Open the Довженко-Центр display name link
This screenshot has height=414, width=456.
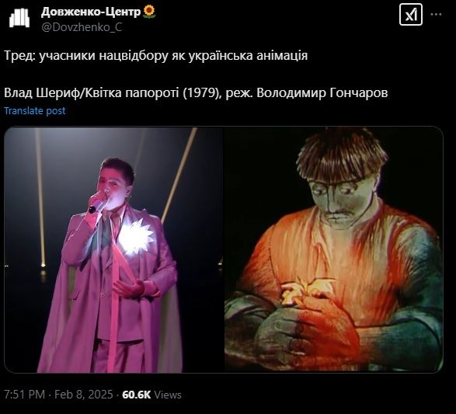tap(91, 12)
